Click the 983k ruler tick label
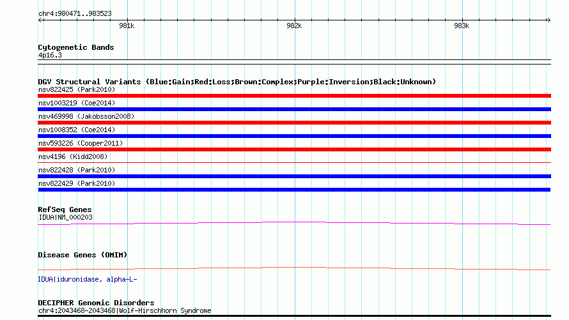The height and width of the screenshot is (320, 569). tap(462, 26)
